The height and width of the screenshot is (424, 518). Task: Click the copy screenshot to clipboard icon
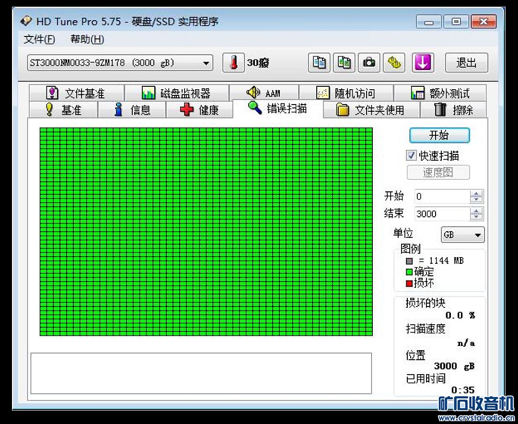click(344, 62)
